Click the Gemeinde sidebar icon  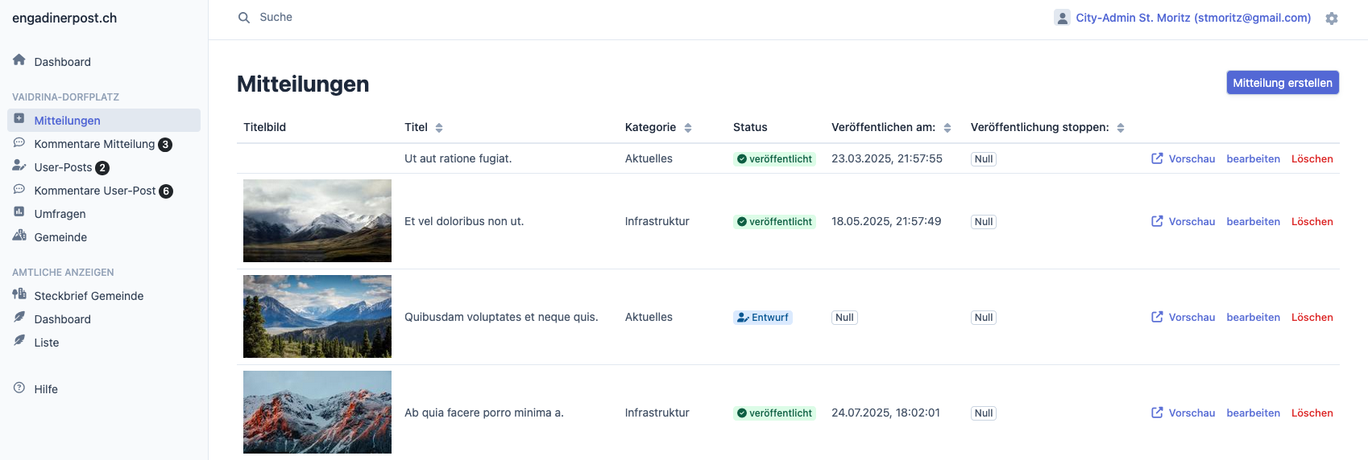click(19, 236)
